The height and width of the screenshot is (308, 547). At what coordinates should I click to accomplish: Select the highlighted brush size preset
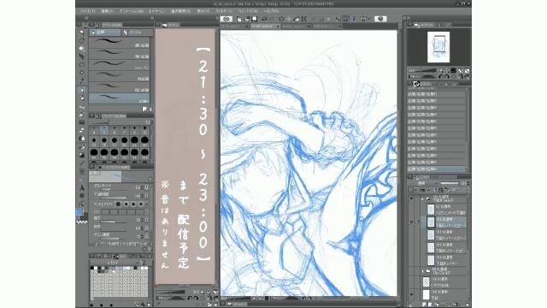coord(104,131)
